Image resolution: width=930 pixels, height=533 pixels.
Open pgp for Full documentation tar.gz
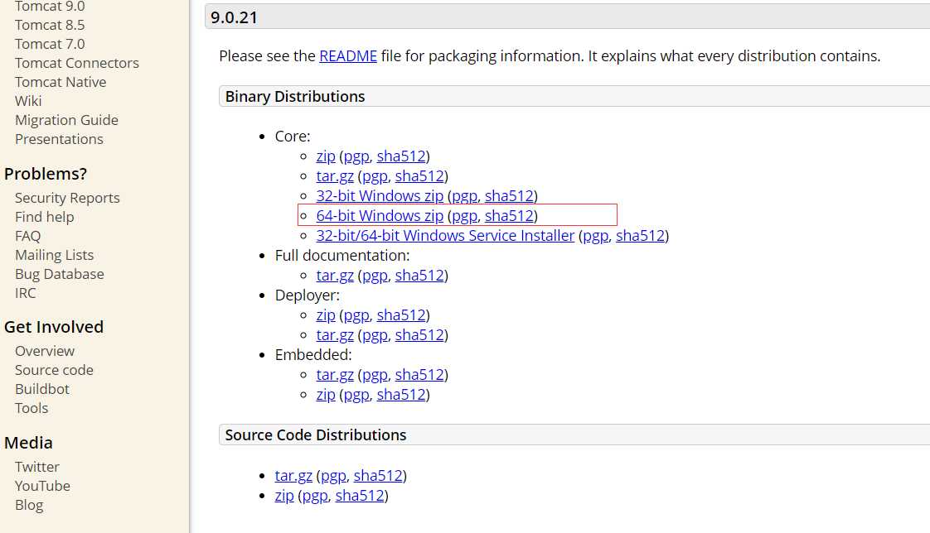375,276
